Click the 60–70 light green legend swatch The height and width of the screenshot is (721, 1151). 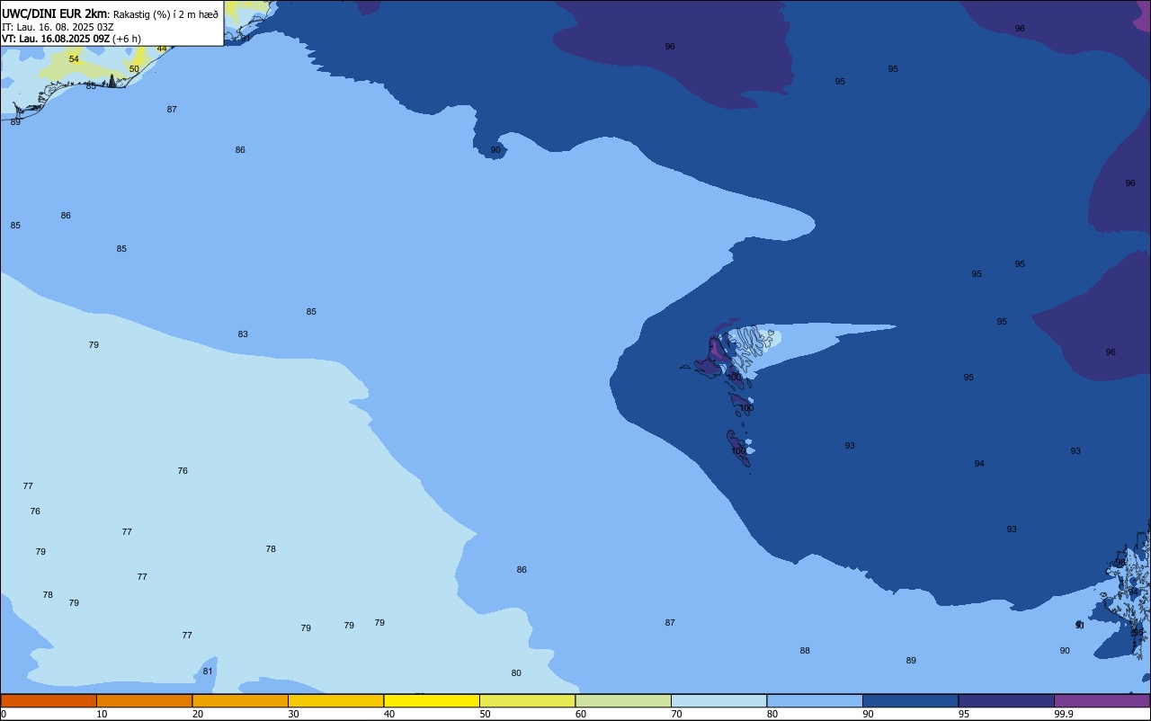[x=623, y=700]
